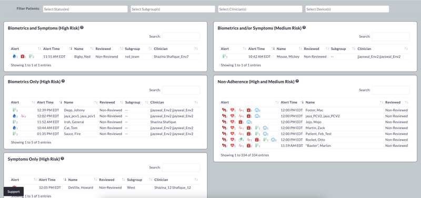
Task: Click green alert icon in Depp, Johnny row
Action: point(14,110)
